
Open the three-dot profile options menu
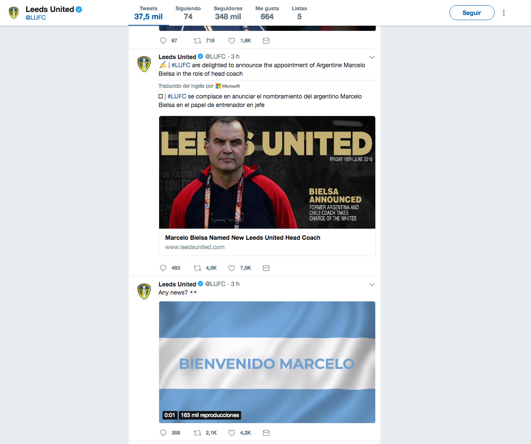504,13
